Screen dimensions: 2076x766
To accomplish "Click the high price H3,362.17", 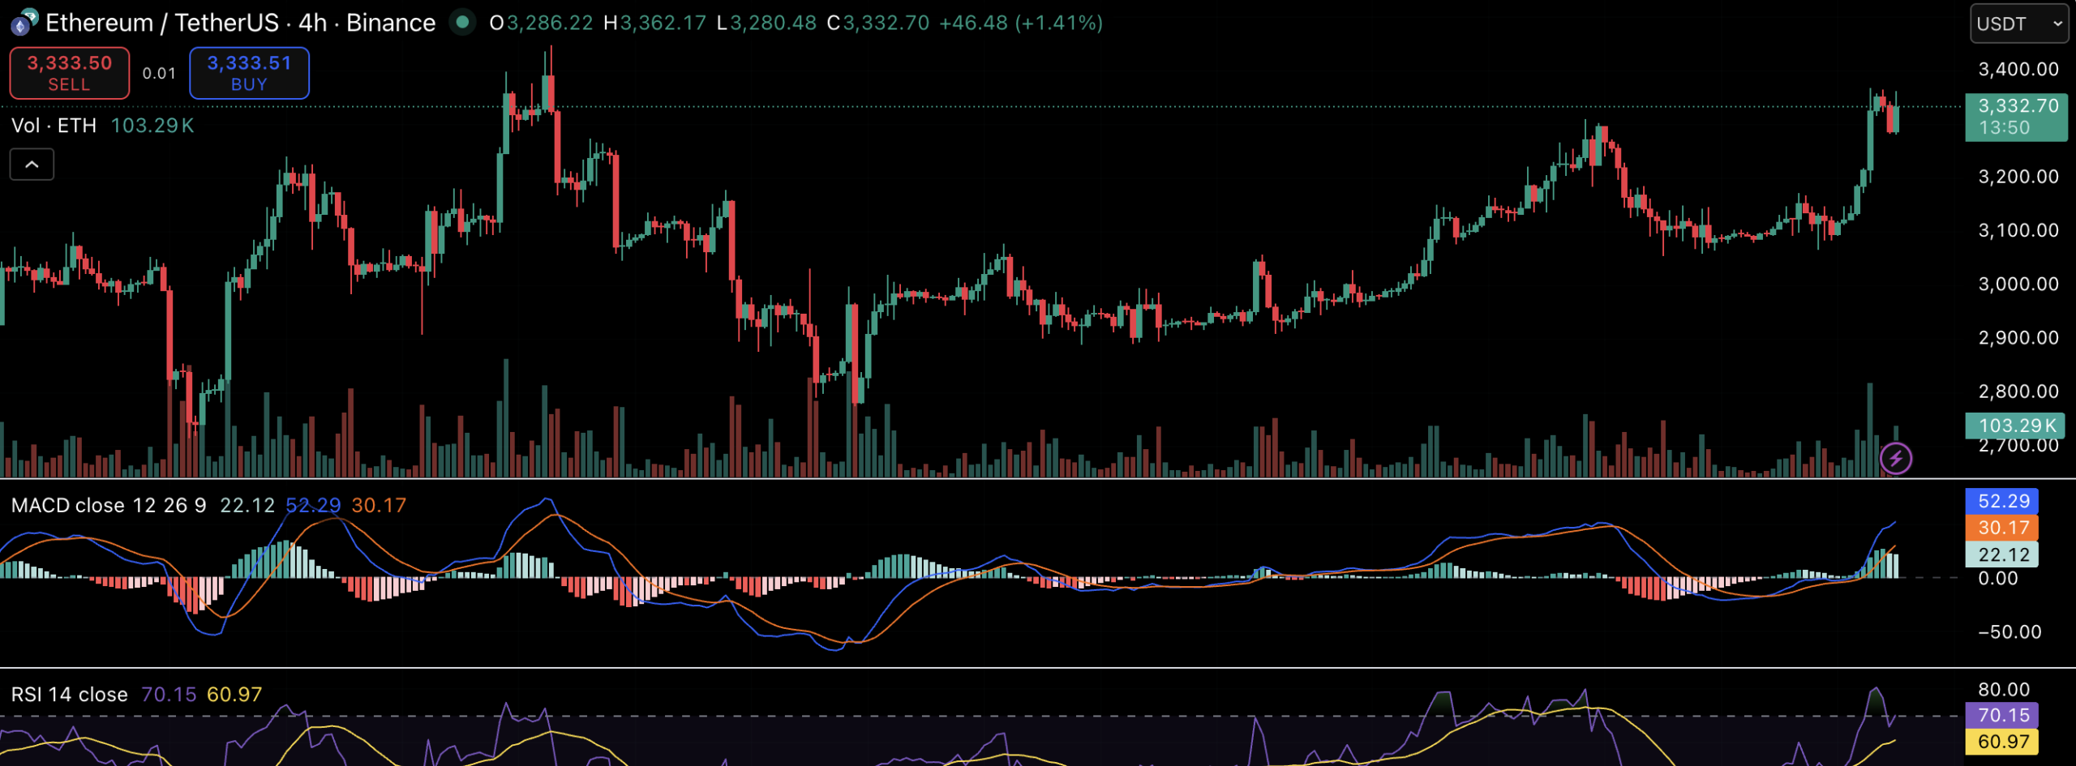I will (654, 23).
